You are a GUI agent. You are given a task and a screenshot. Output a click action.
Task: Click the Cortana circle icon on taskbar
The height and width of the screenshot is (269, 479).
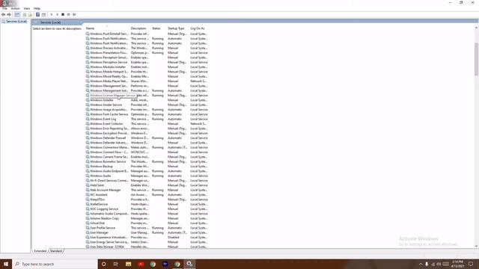point(103,264)
